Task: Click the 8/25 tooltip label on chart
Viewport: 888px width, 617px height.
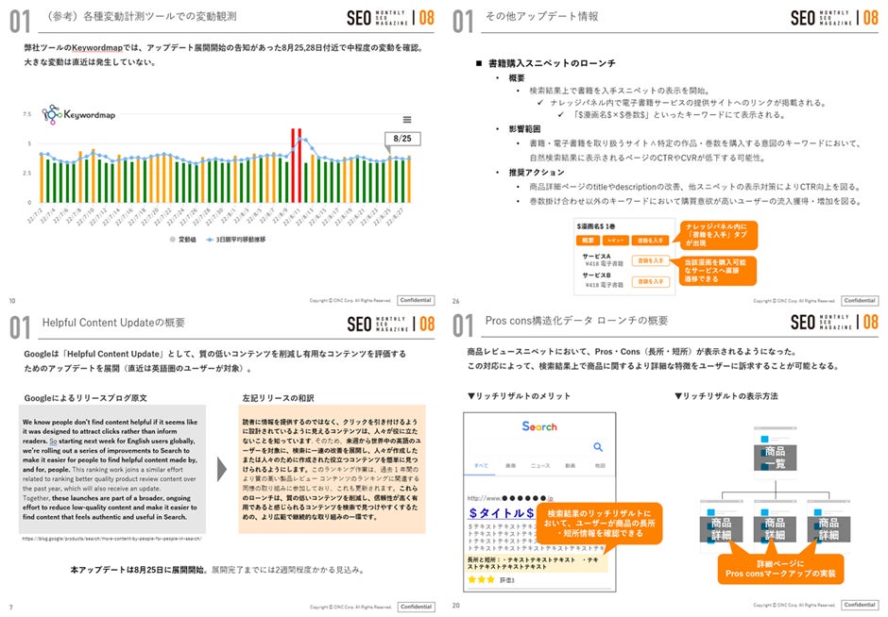Action: (402, 138)
